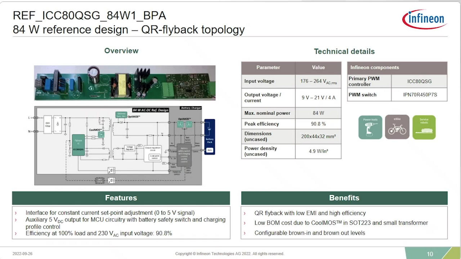Click the "Infineon components" table header
This screenshot has width=461, height=259.
397,68
